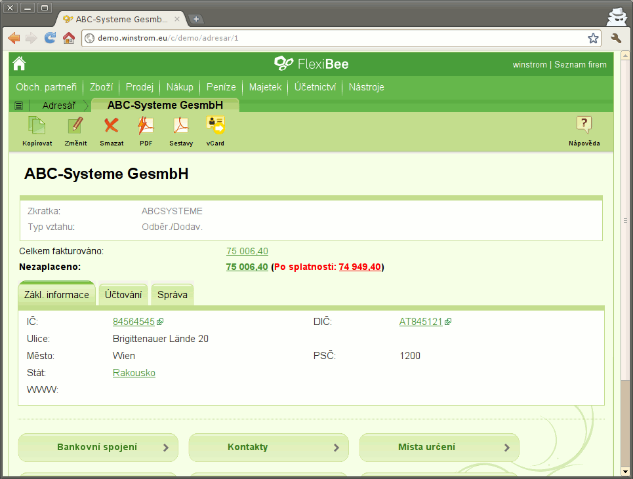Click page vertical scrollbar down arrow
The width and height of the screenshot is (633, 479).
pyautogui.click(x=625, y=471)
